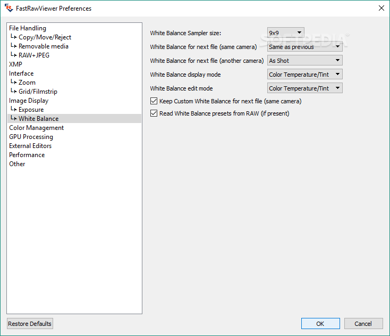Toggle Keep Custom White Balance checkbox
Screen dimensions: 390x336
pos(154,101)
